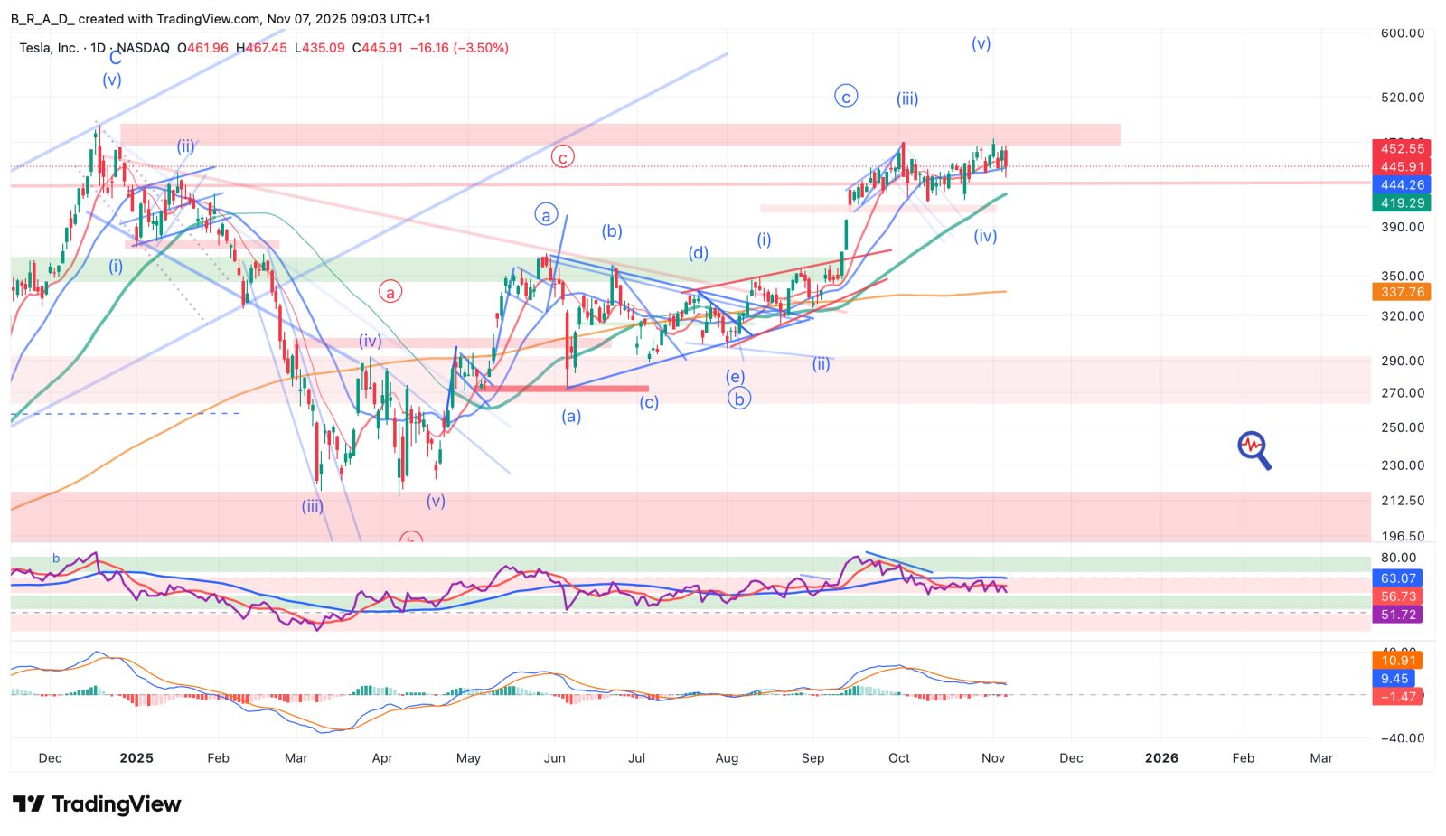This screenshot has width=1446, height=836.
Task: Click the red -1.47 histogram value tag
Action: click(x=1396, y=697)
